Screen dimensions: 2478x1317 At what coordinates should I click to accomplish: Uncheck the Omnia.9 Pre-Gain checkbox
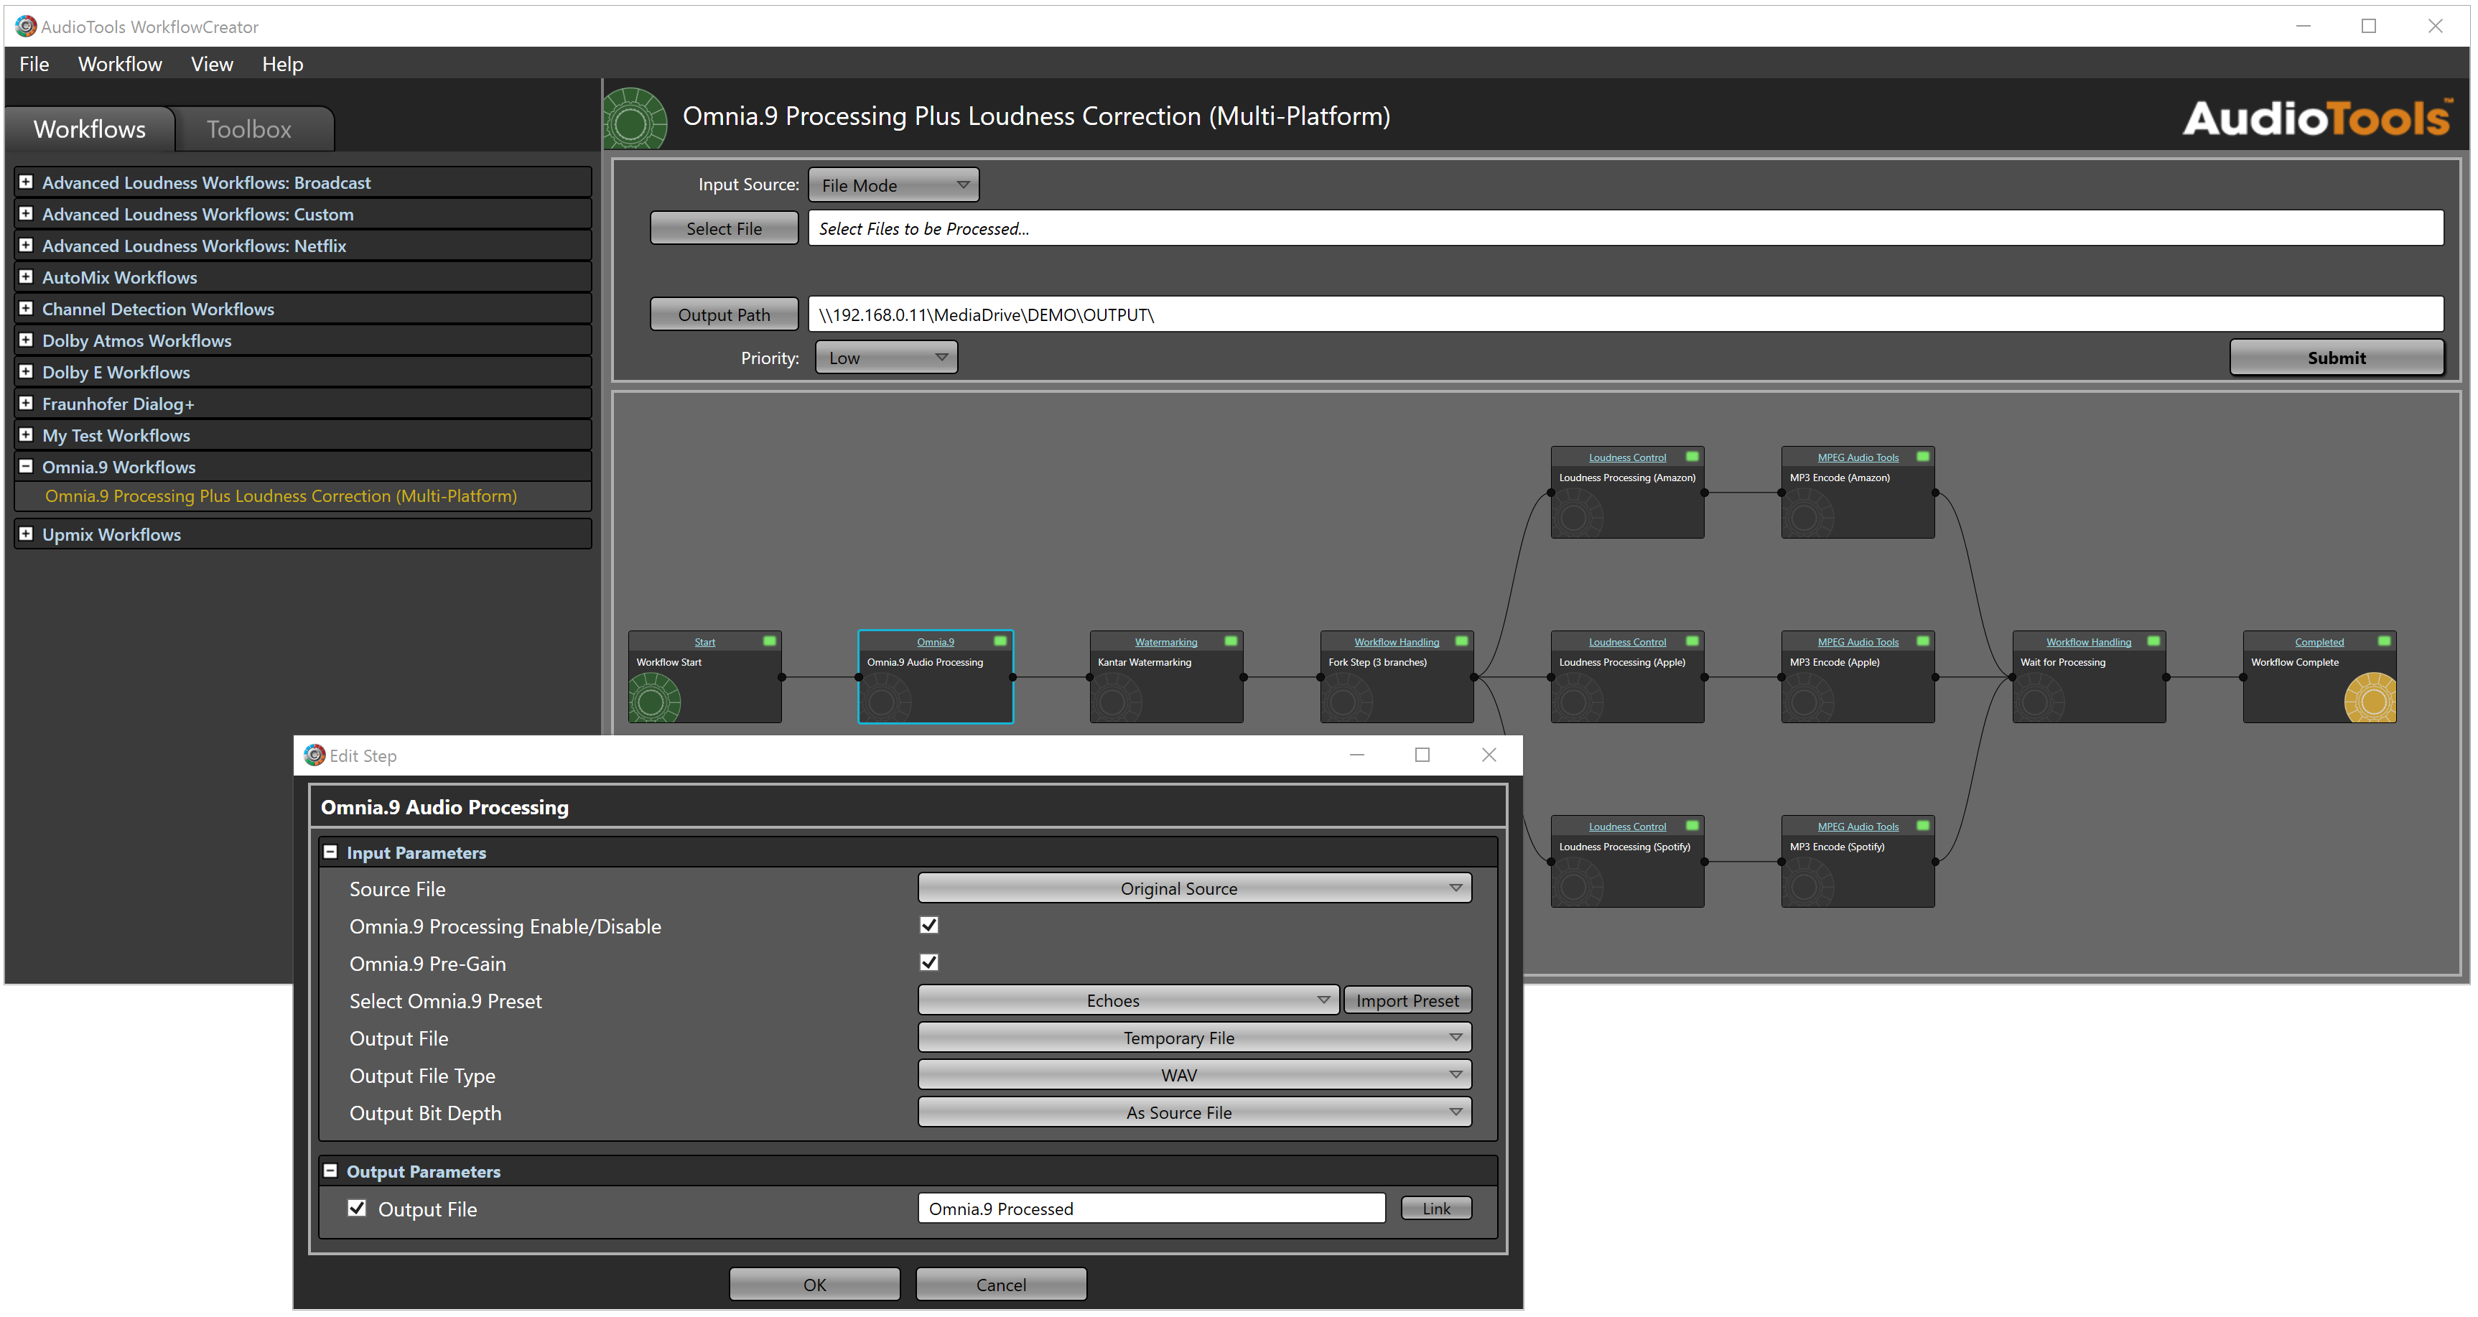929,963
